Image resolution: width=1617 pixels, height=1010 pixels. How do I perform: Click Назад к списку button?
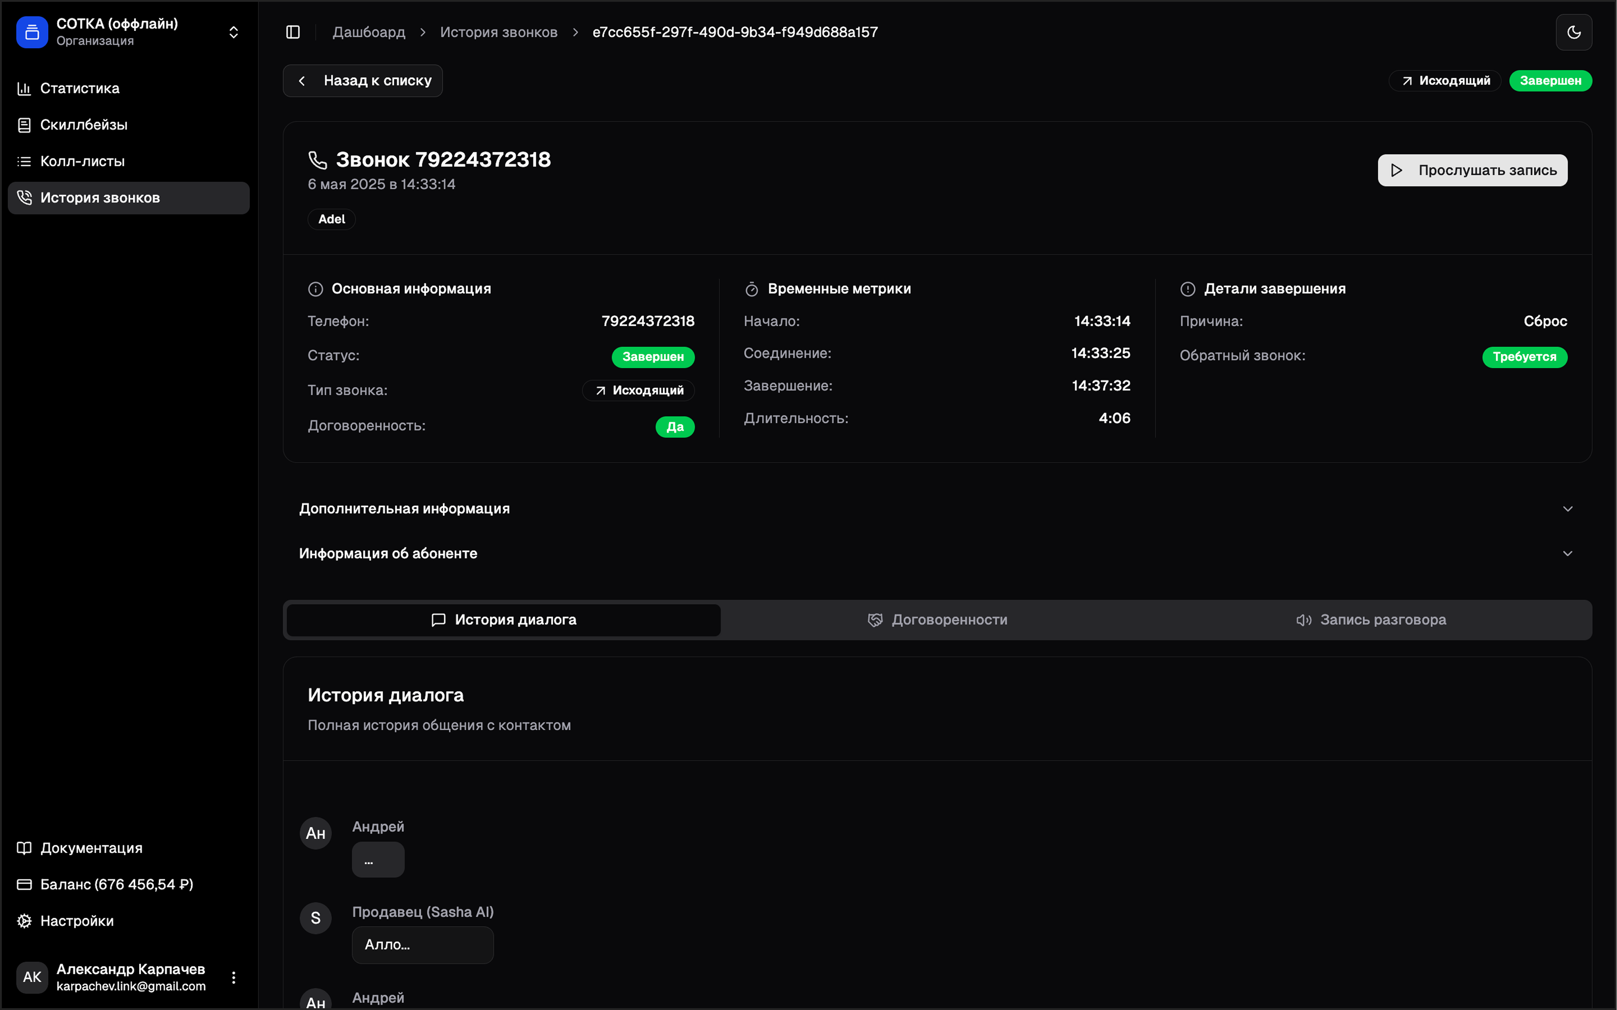click(x=363, y=81)
